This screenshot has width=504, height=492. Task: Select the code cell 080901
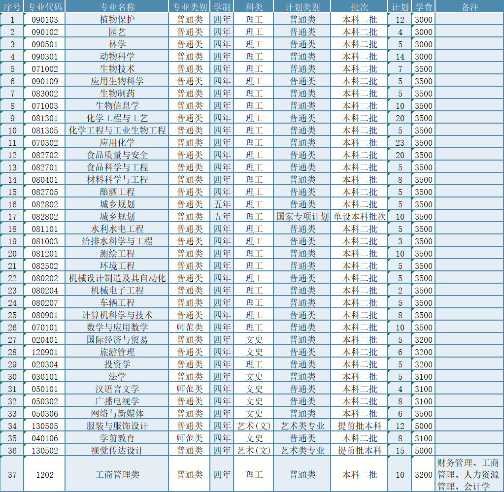pyautogui.click(x=44, y=315)
